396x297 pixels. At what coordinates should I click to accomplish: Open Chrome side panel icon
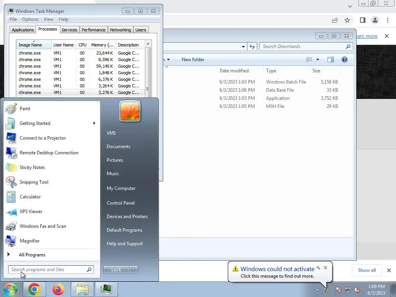point(363,20)
